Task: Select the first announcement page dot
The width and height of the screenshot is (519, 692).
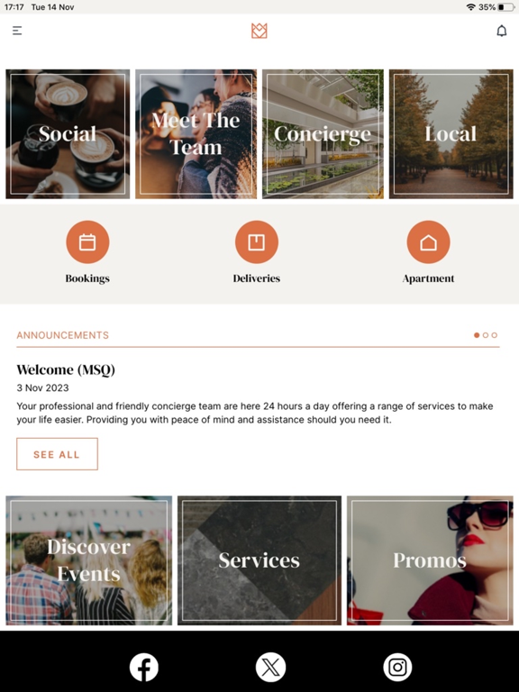Action: [x=477, y=335]
